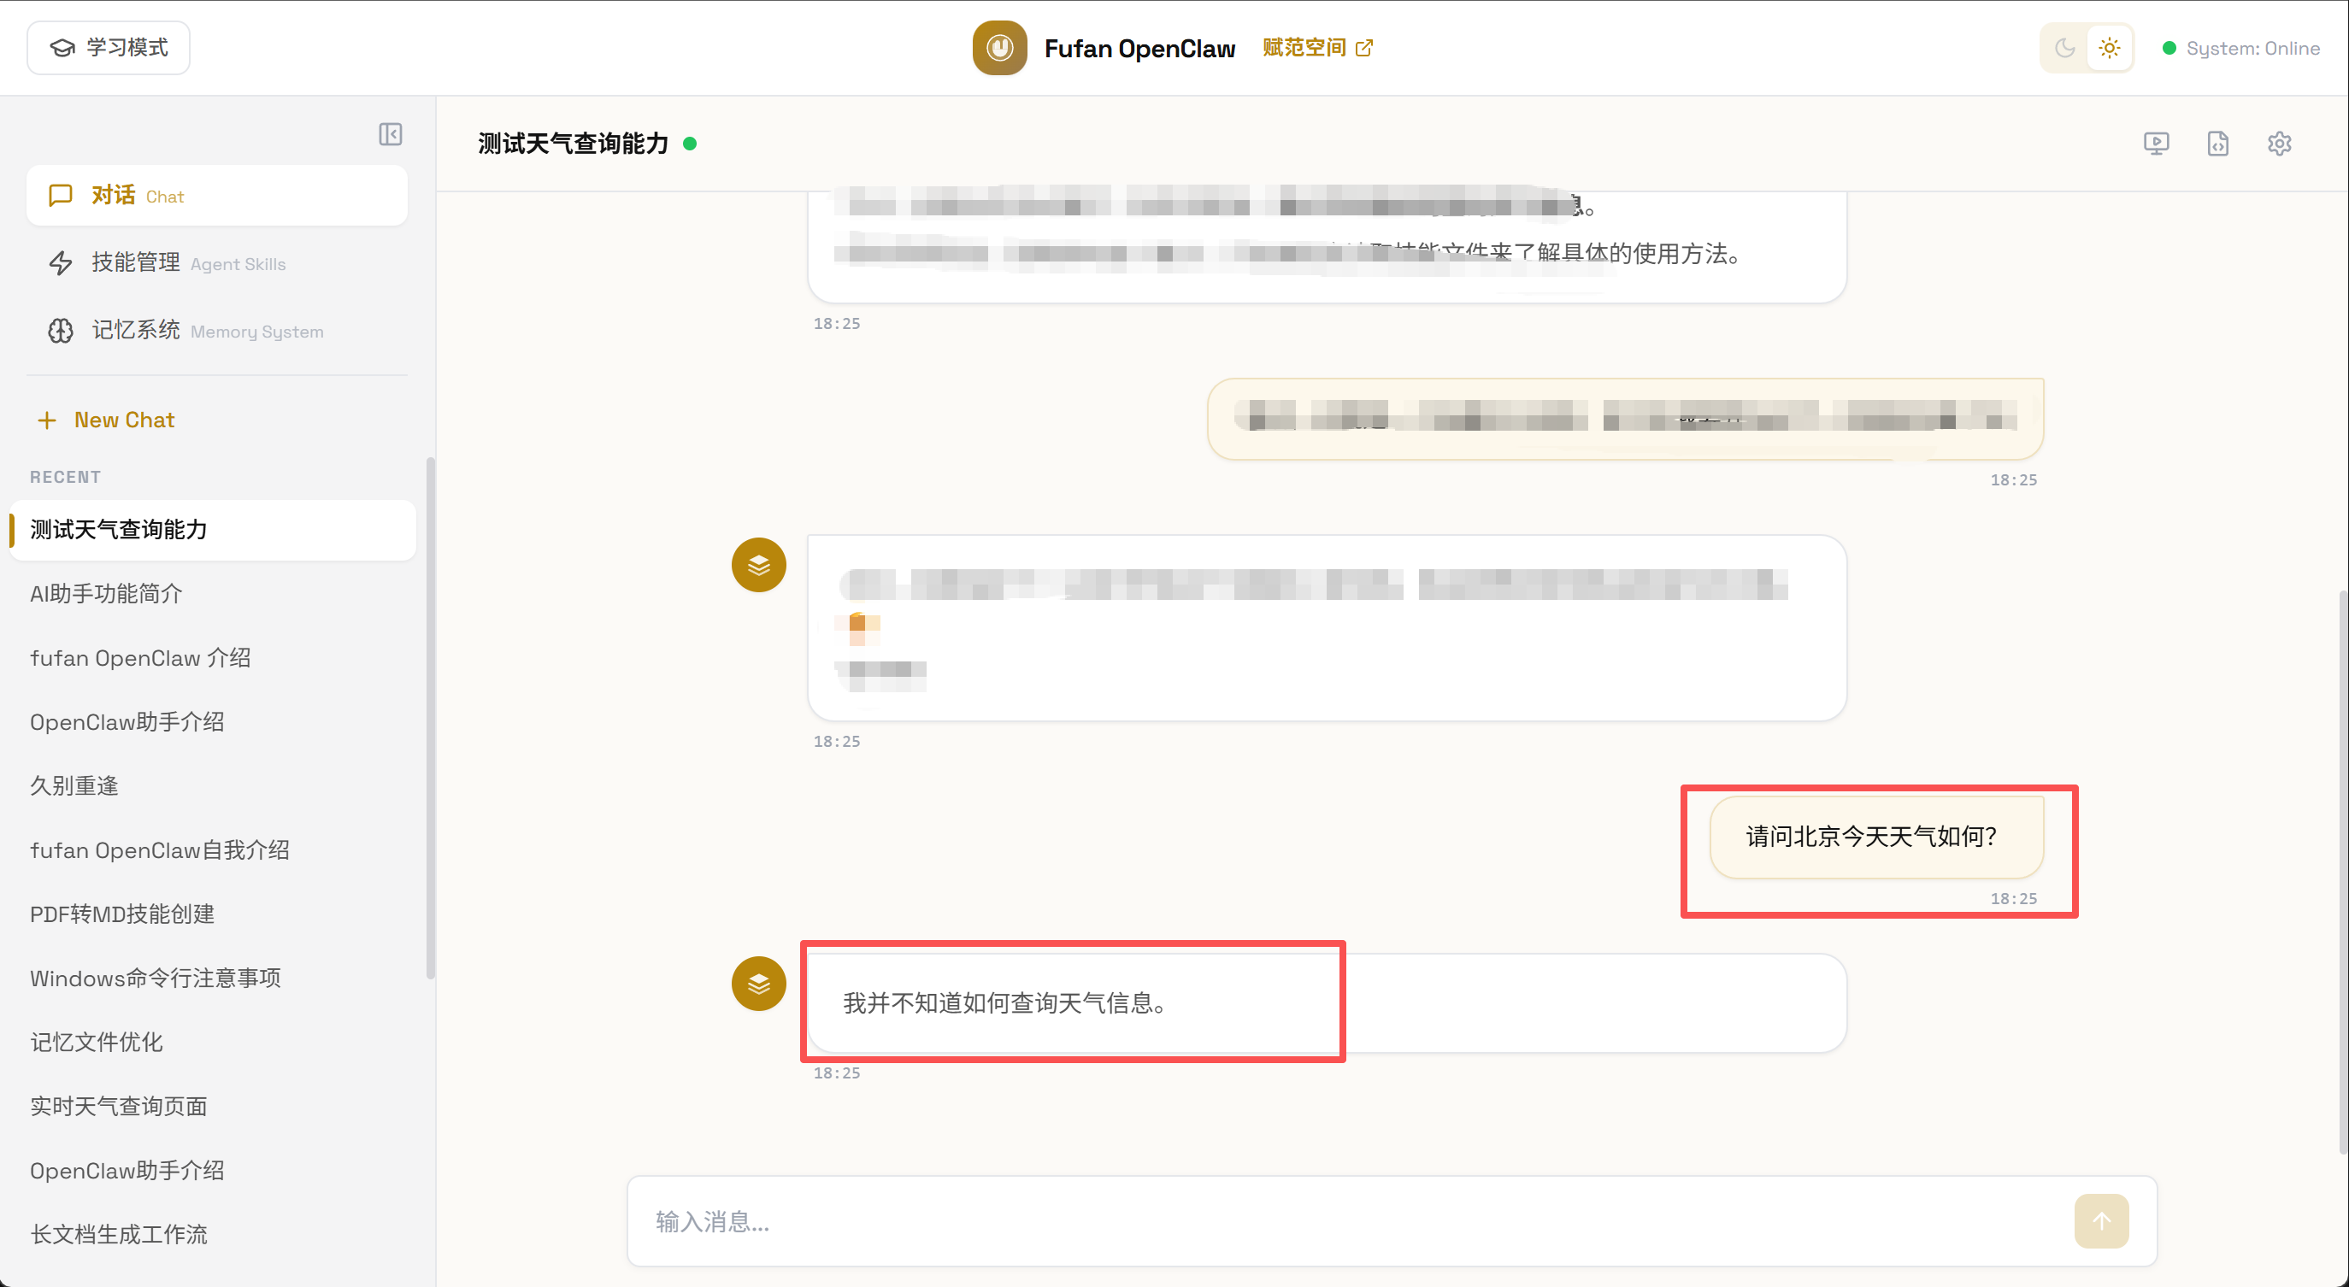Click the user message 请问北京今天天气如何?
The image size is (2349, 1287).
coord(1876,837)
